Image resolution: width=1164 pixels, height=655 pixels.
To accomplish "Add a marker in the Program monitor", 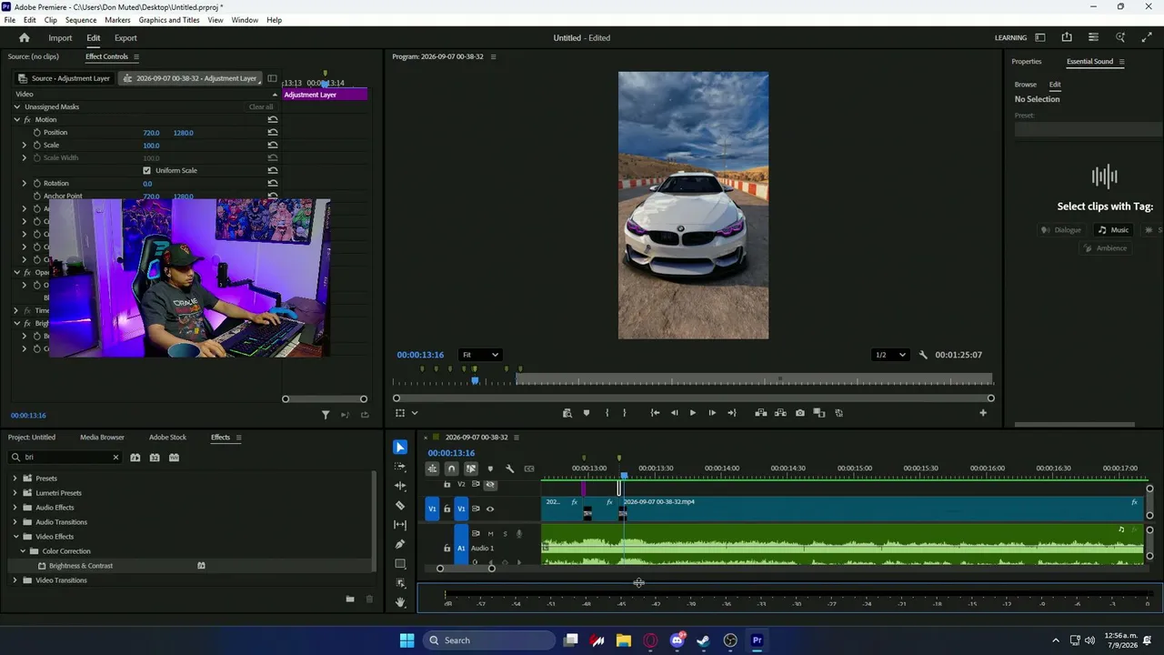I will pyautogui.click(x=587, y=413).
